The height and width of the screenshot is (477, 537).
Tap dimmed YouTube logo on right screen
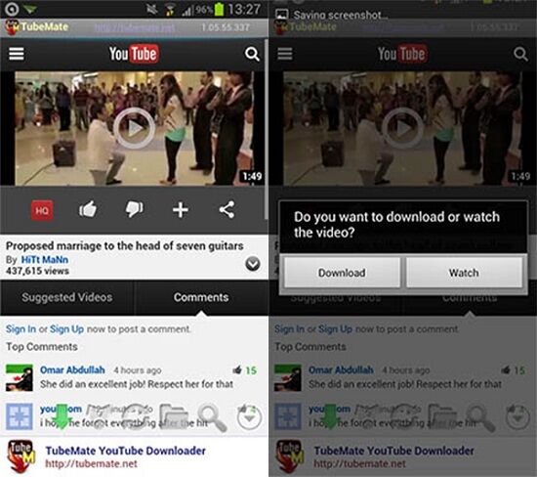point(402,54)
